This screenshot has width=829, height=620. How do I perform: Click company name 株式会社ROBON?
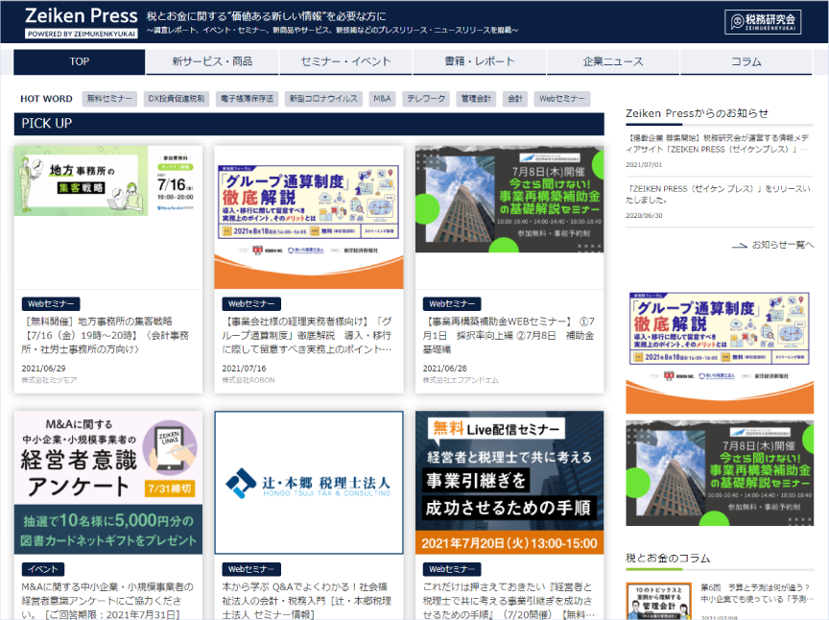point(249,380)
